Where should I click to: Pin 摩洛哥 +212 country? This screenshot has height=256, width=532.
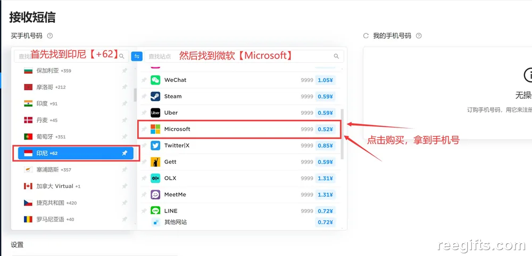124,87
